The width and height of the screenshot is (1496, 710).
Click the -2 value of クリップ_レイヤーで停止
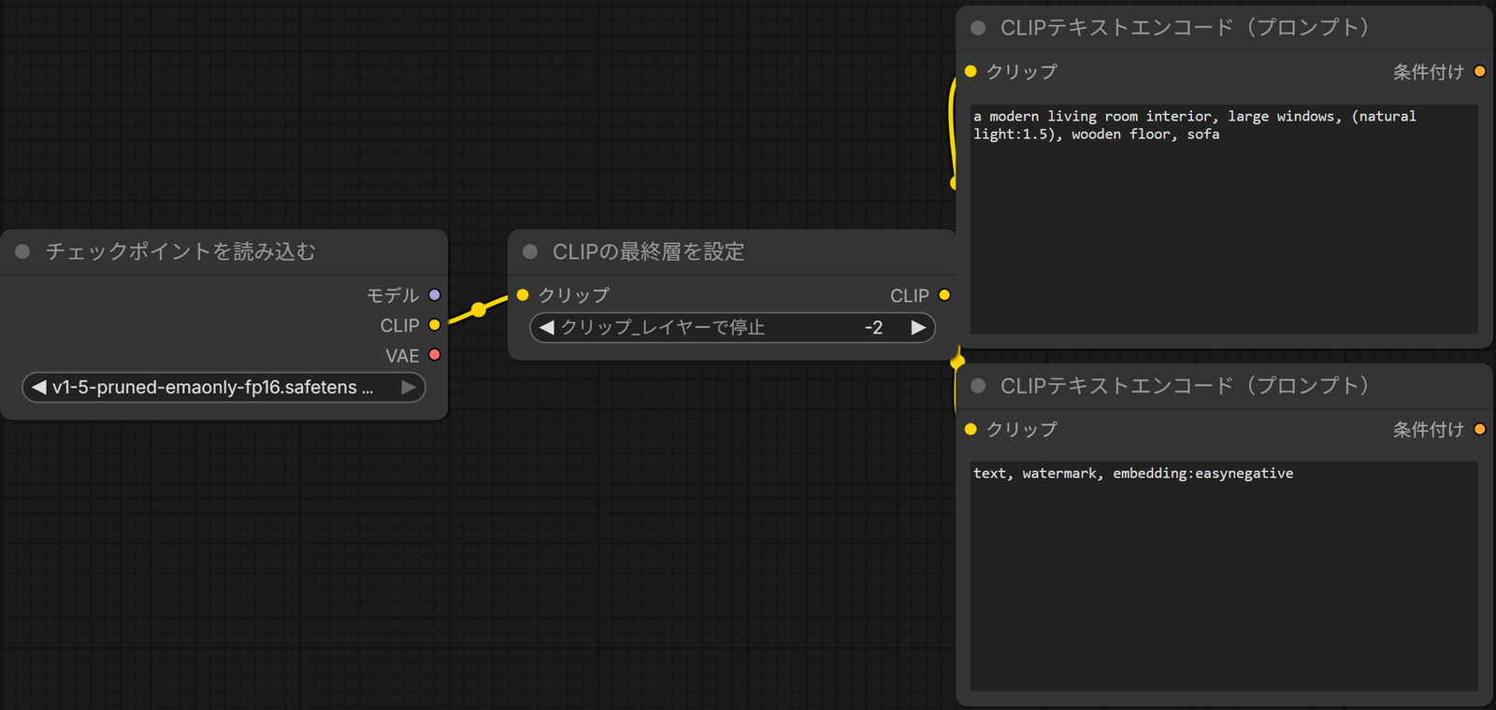pyautogui.click(x=873, y=328)
